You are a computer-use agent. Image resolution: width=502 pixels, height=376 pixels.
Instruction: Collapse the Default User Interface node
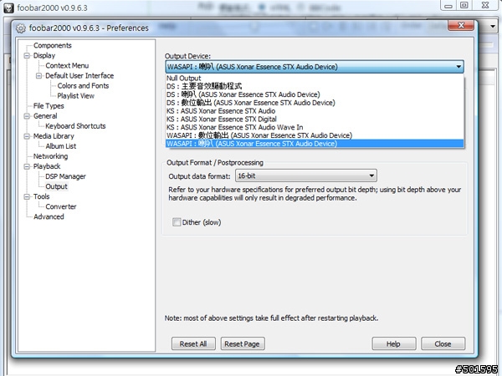tap(38, 76)
